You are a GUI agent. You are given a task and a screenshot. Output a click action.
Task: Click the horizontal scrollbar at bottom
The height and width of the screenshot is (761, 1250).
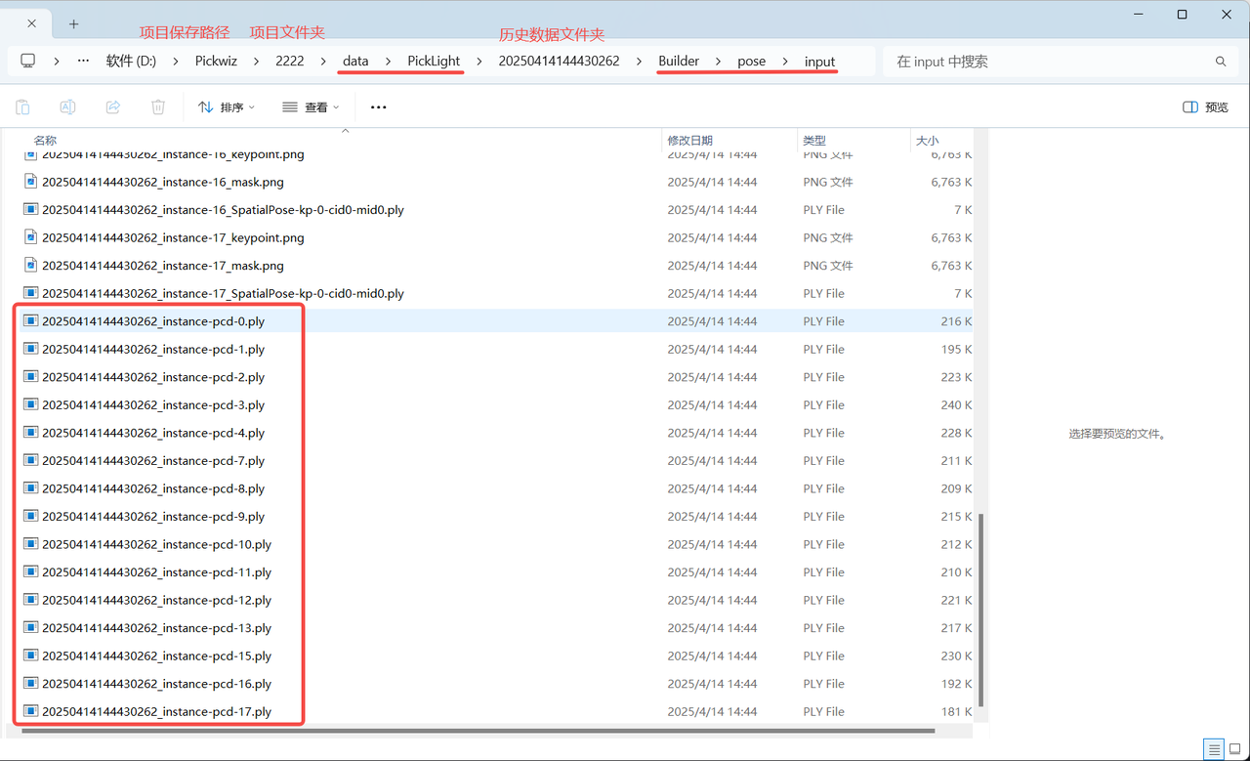477,730
